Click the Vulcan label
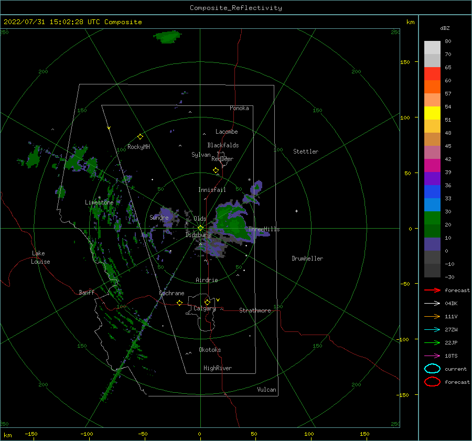Viewport: 472px width, 441px height. tap(267, 390)
